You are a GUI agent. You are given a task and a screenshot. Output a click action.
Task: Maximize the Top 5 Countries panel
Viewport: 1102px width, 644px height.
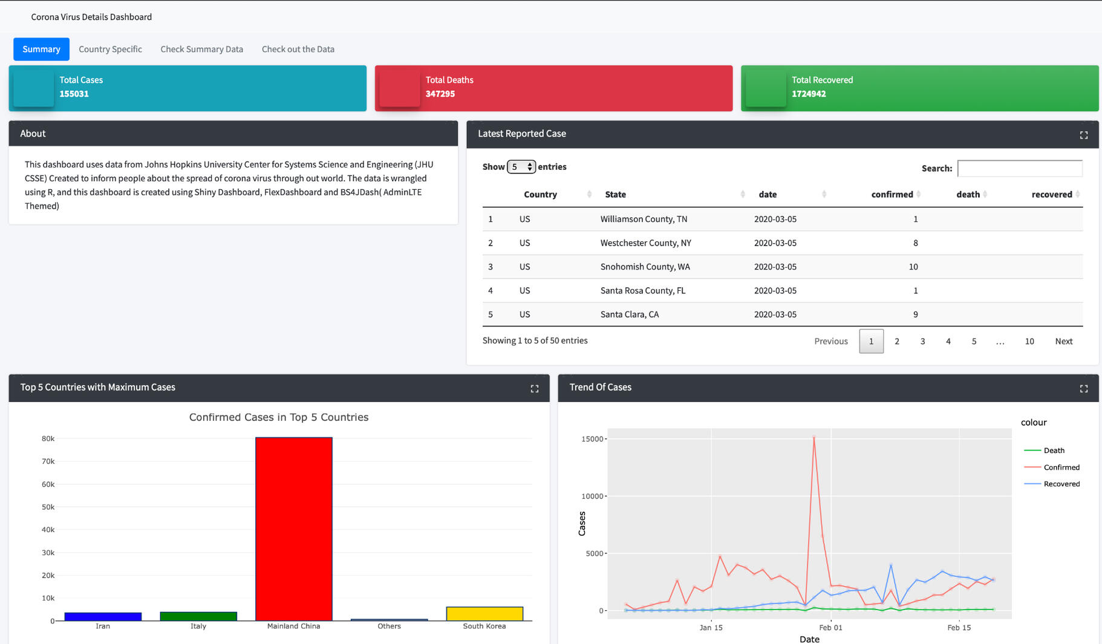[x=534, y=388]
